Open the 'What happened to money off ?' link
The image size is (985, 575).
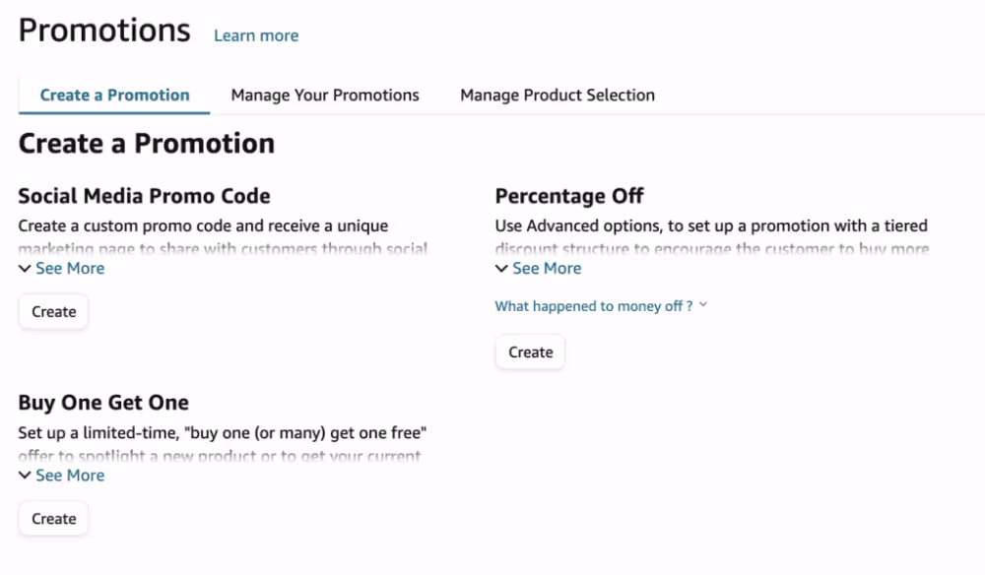click(x=594, y=306)
